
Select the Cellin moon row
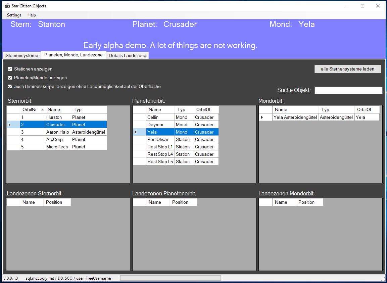pos(176,117)
